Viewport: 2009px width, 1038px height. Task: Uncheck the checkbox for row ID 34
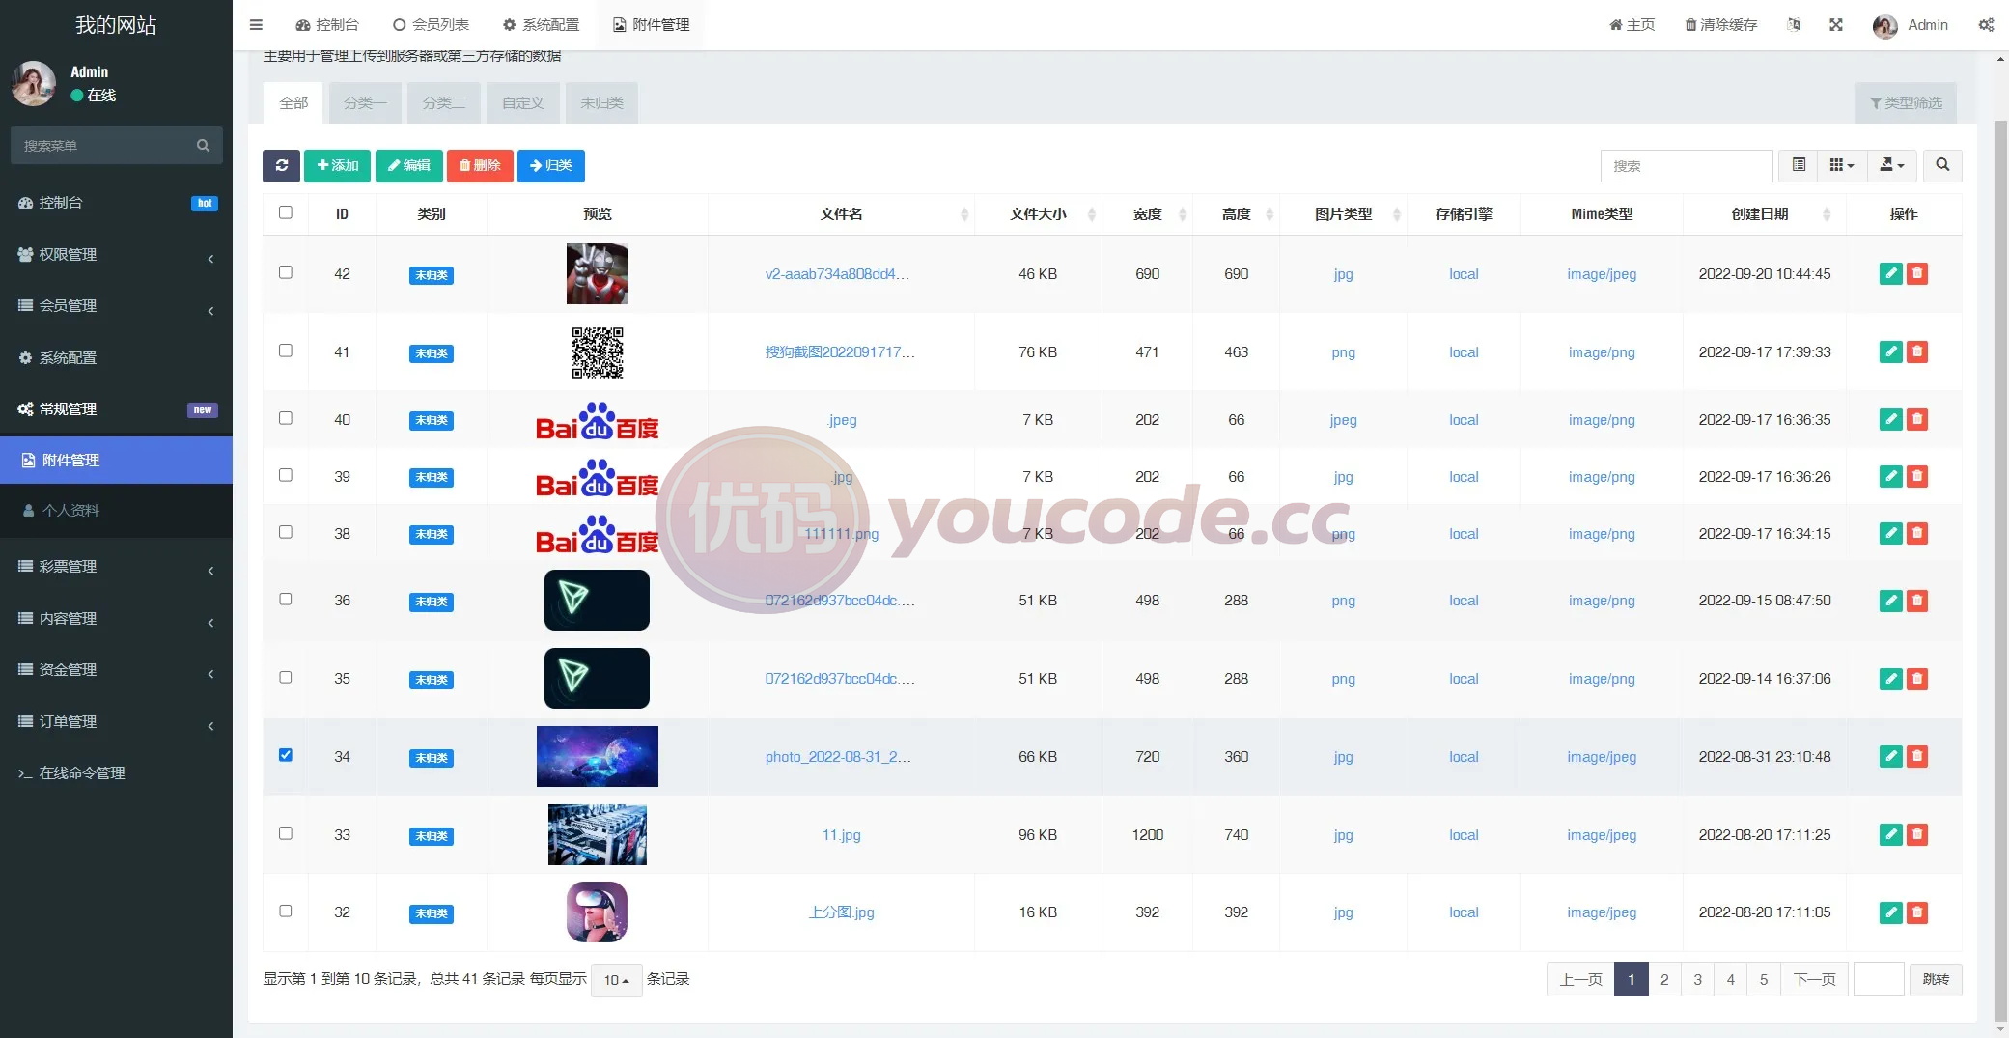click(x=286, y=755)
